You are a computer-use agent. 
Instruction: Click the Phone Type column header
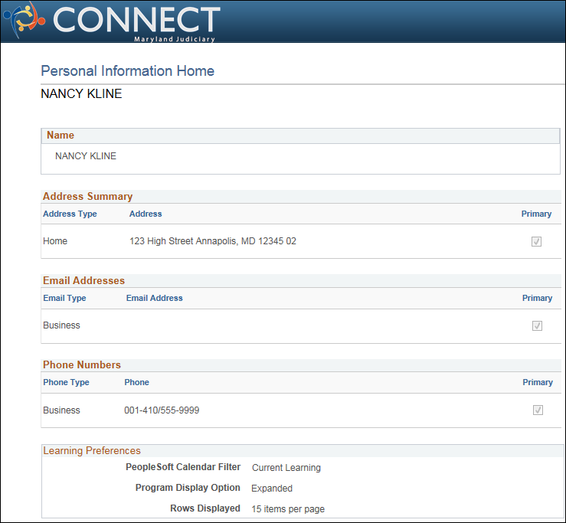[66, 382]
